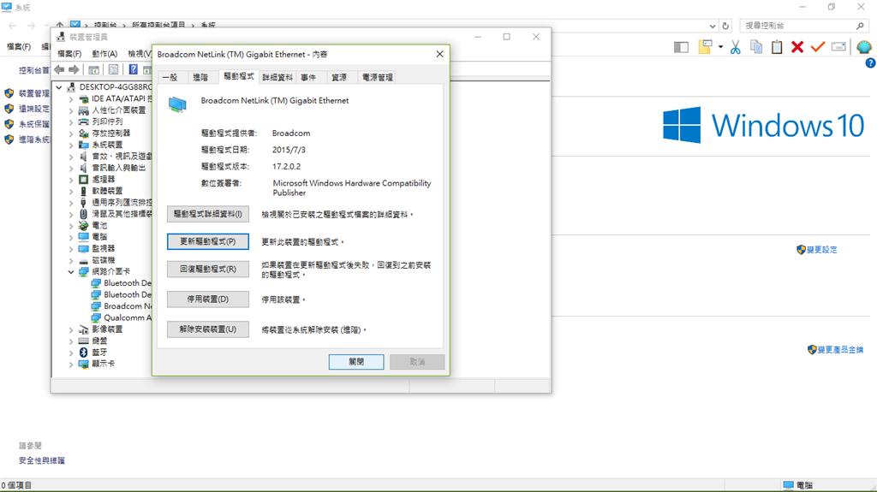Click the 驅動程式詳細資料(I) button
877x492 pixels.
[x=208, y=214]
